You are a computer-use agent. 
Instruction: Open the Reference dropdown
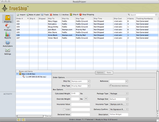[126, 81]
